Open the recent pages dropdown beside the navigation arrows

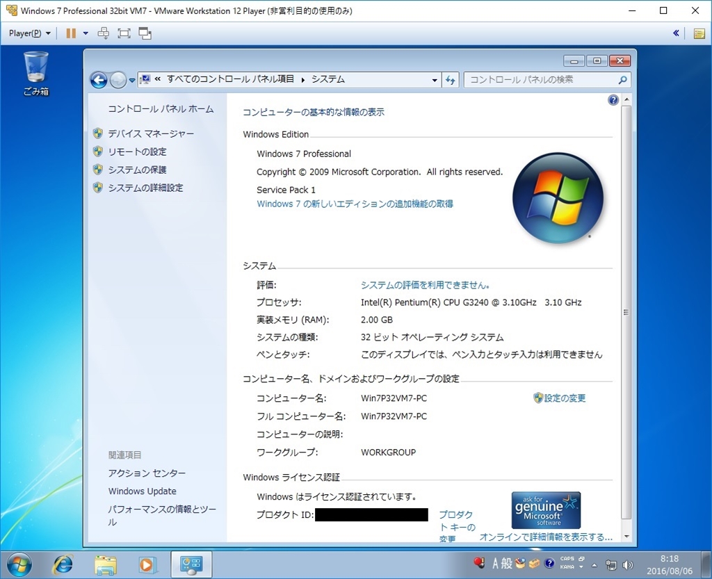(x=131, y=81)
